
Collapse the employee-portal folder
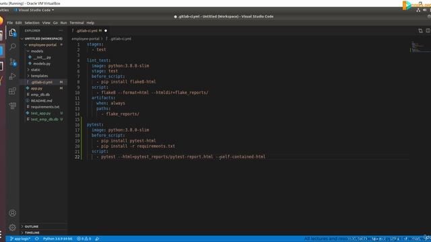(x=26, y=45)
